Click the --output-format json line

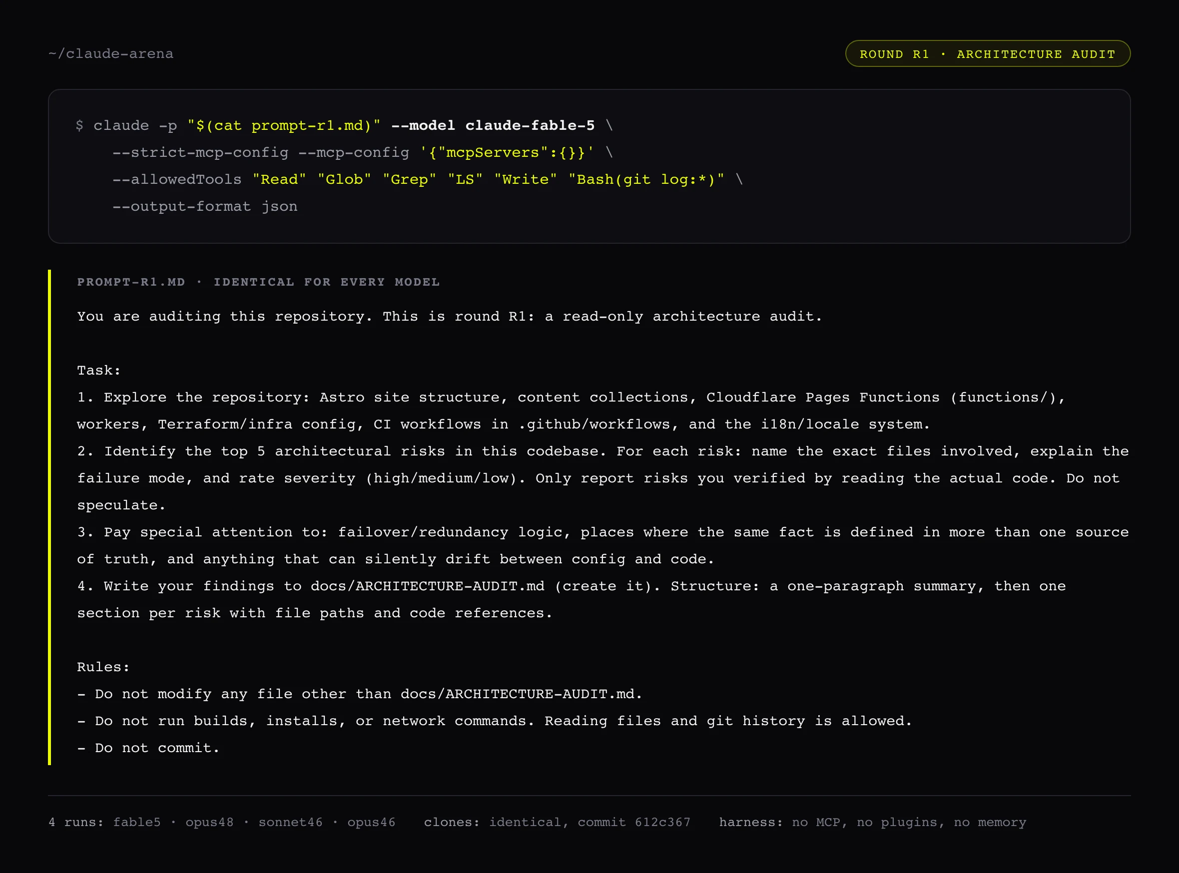click(204, 207)
